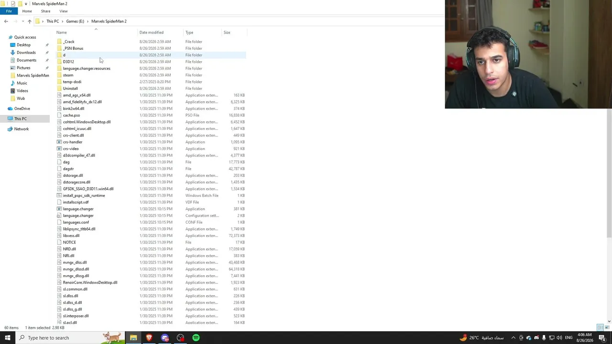Click the volume speaker tray icon

(x=559, y=338)
